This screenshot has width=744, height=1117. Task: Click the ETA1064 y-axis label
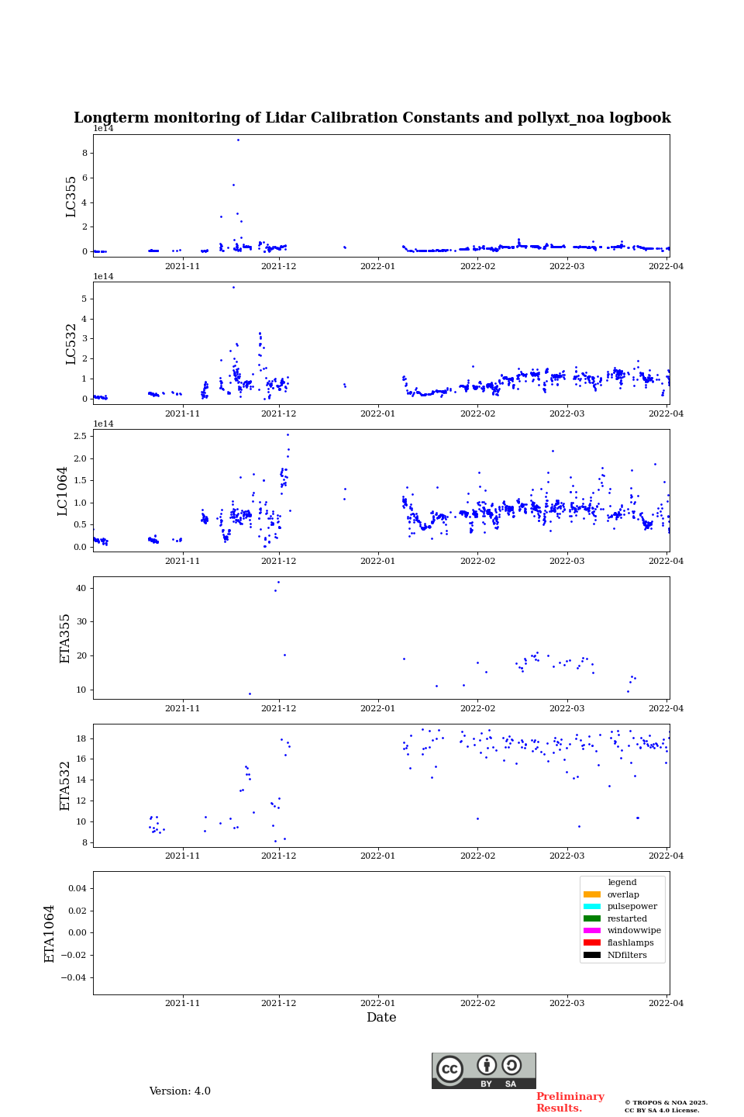point(50,933)
